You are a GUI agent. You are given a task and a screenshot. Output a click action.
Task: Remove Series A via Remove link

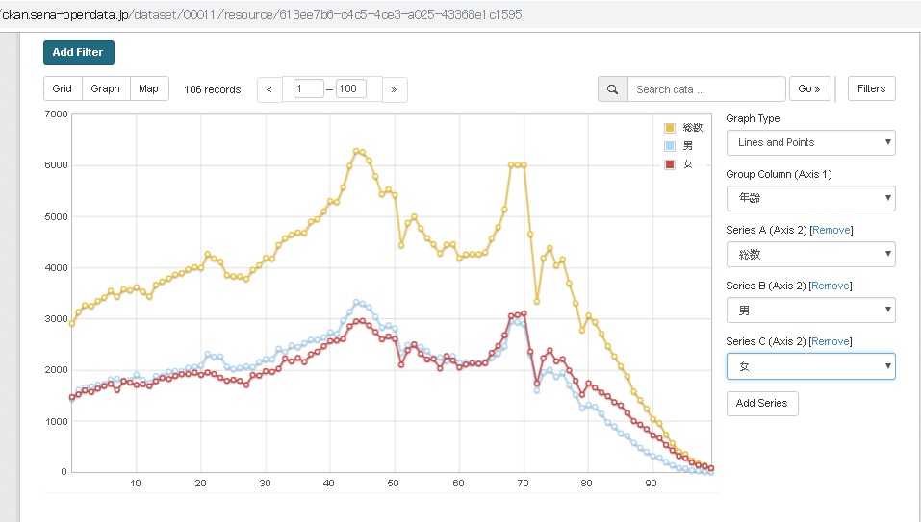(831, 230)
